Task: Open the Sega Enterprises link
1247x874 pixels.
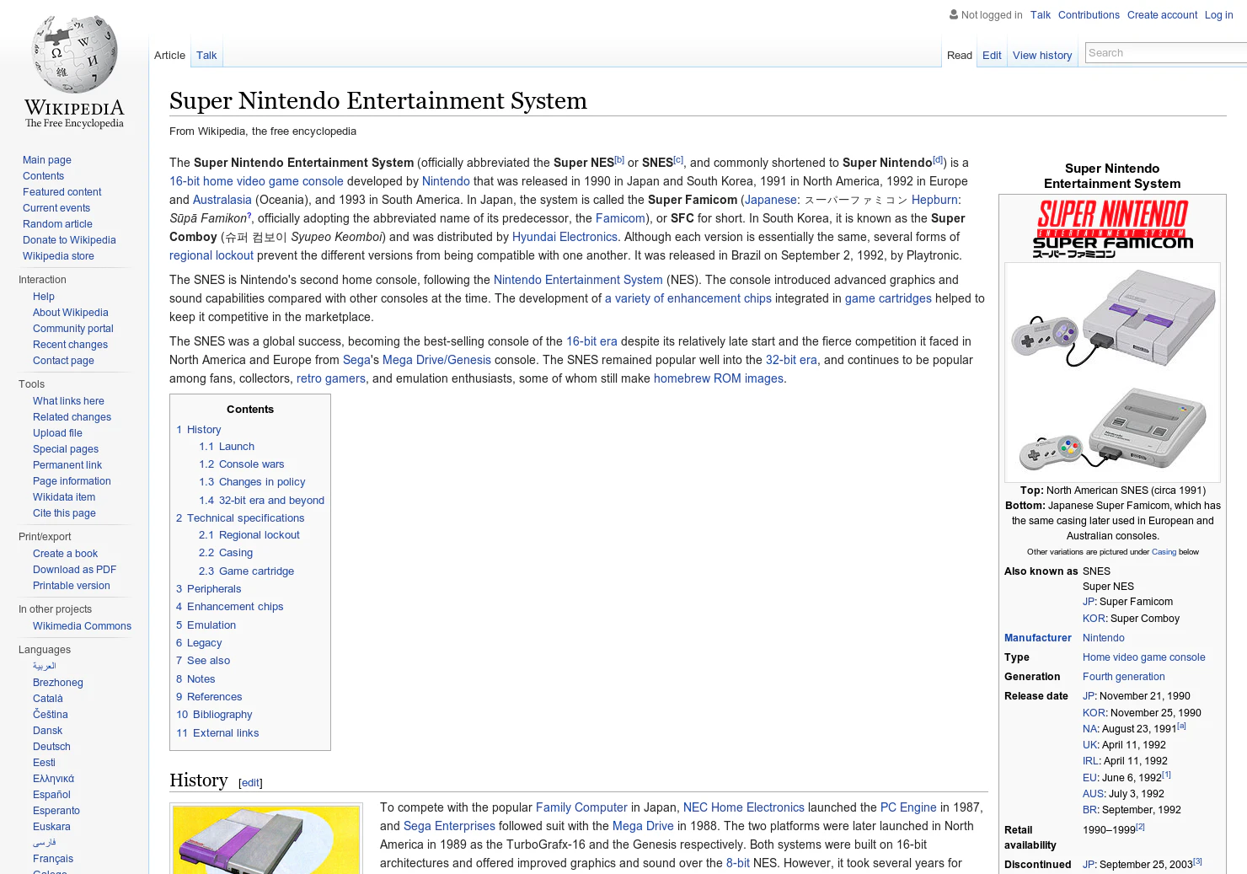Action: [449, 826]
